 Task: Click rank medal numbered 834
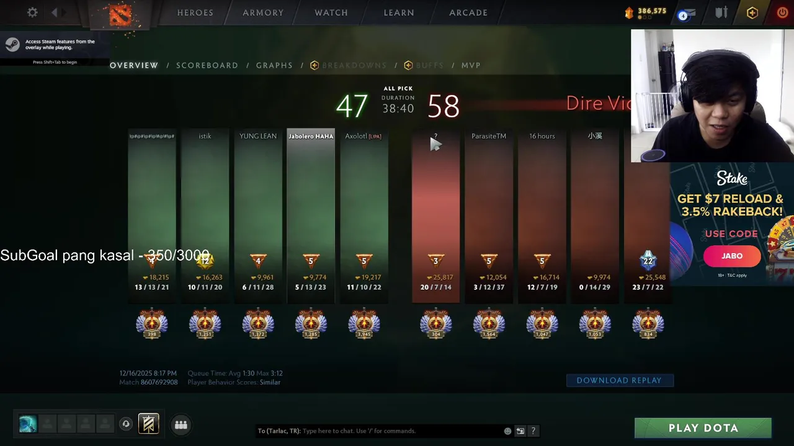[648, 324]
